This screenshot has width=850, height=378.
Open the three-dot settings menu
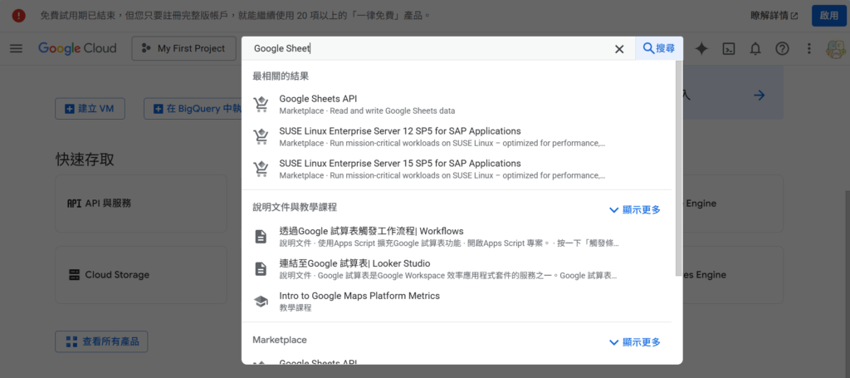808,48
